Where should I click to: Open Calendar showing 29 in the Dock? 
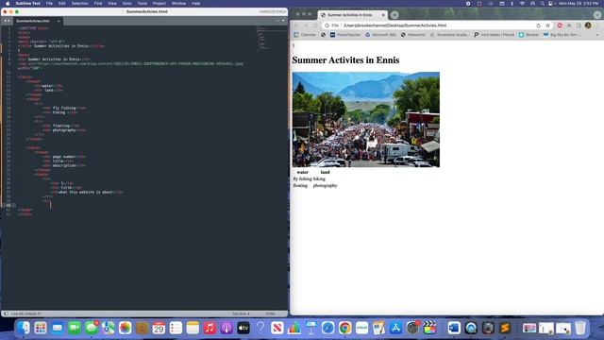click(159, 328)
